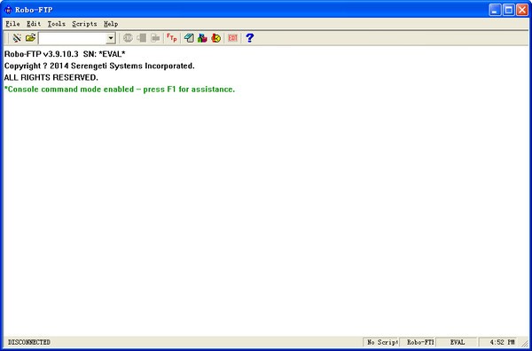The width and height of the screenshot is (532, 351).
Task: Click the red FTP connect icon
Action: [172, 38]
